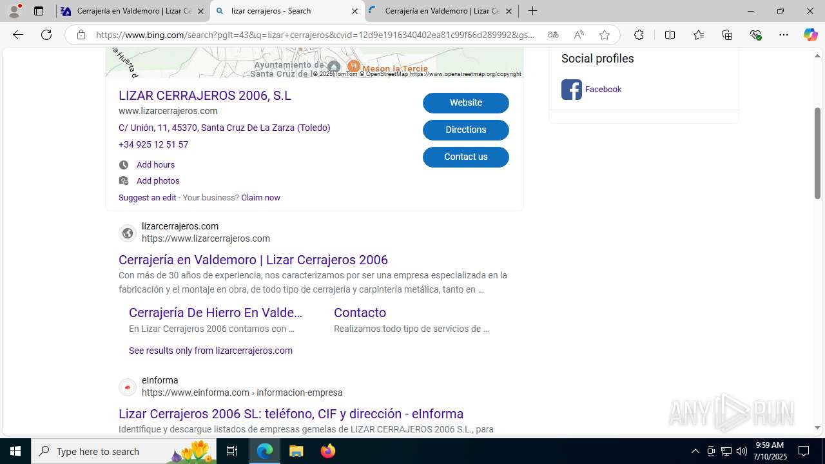Screen dimensions: 825x464
Task: Close the lizar cerrajeros search tab
Action: (354, 11)
